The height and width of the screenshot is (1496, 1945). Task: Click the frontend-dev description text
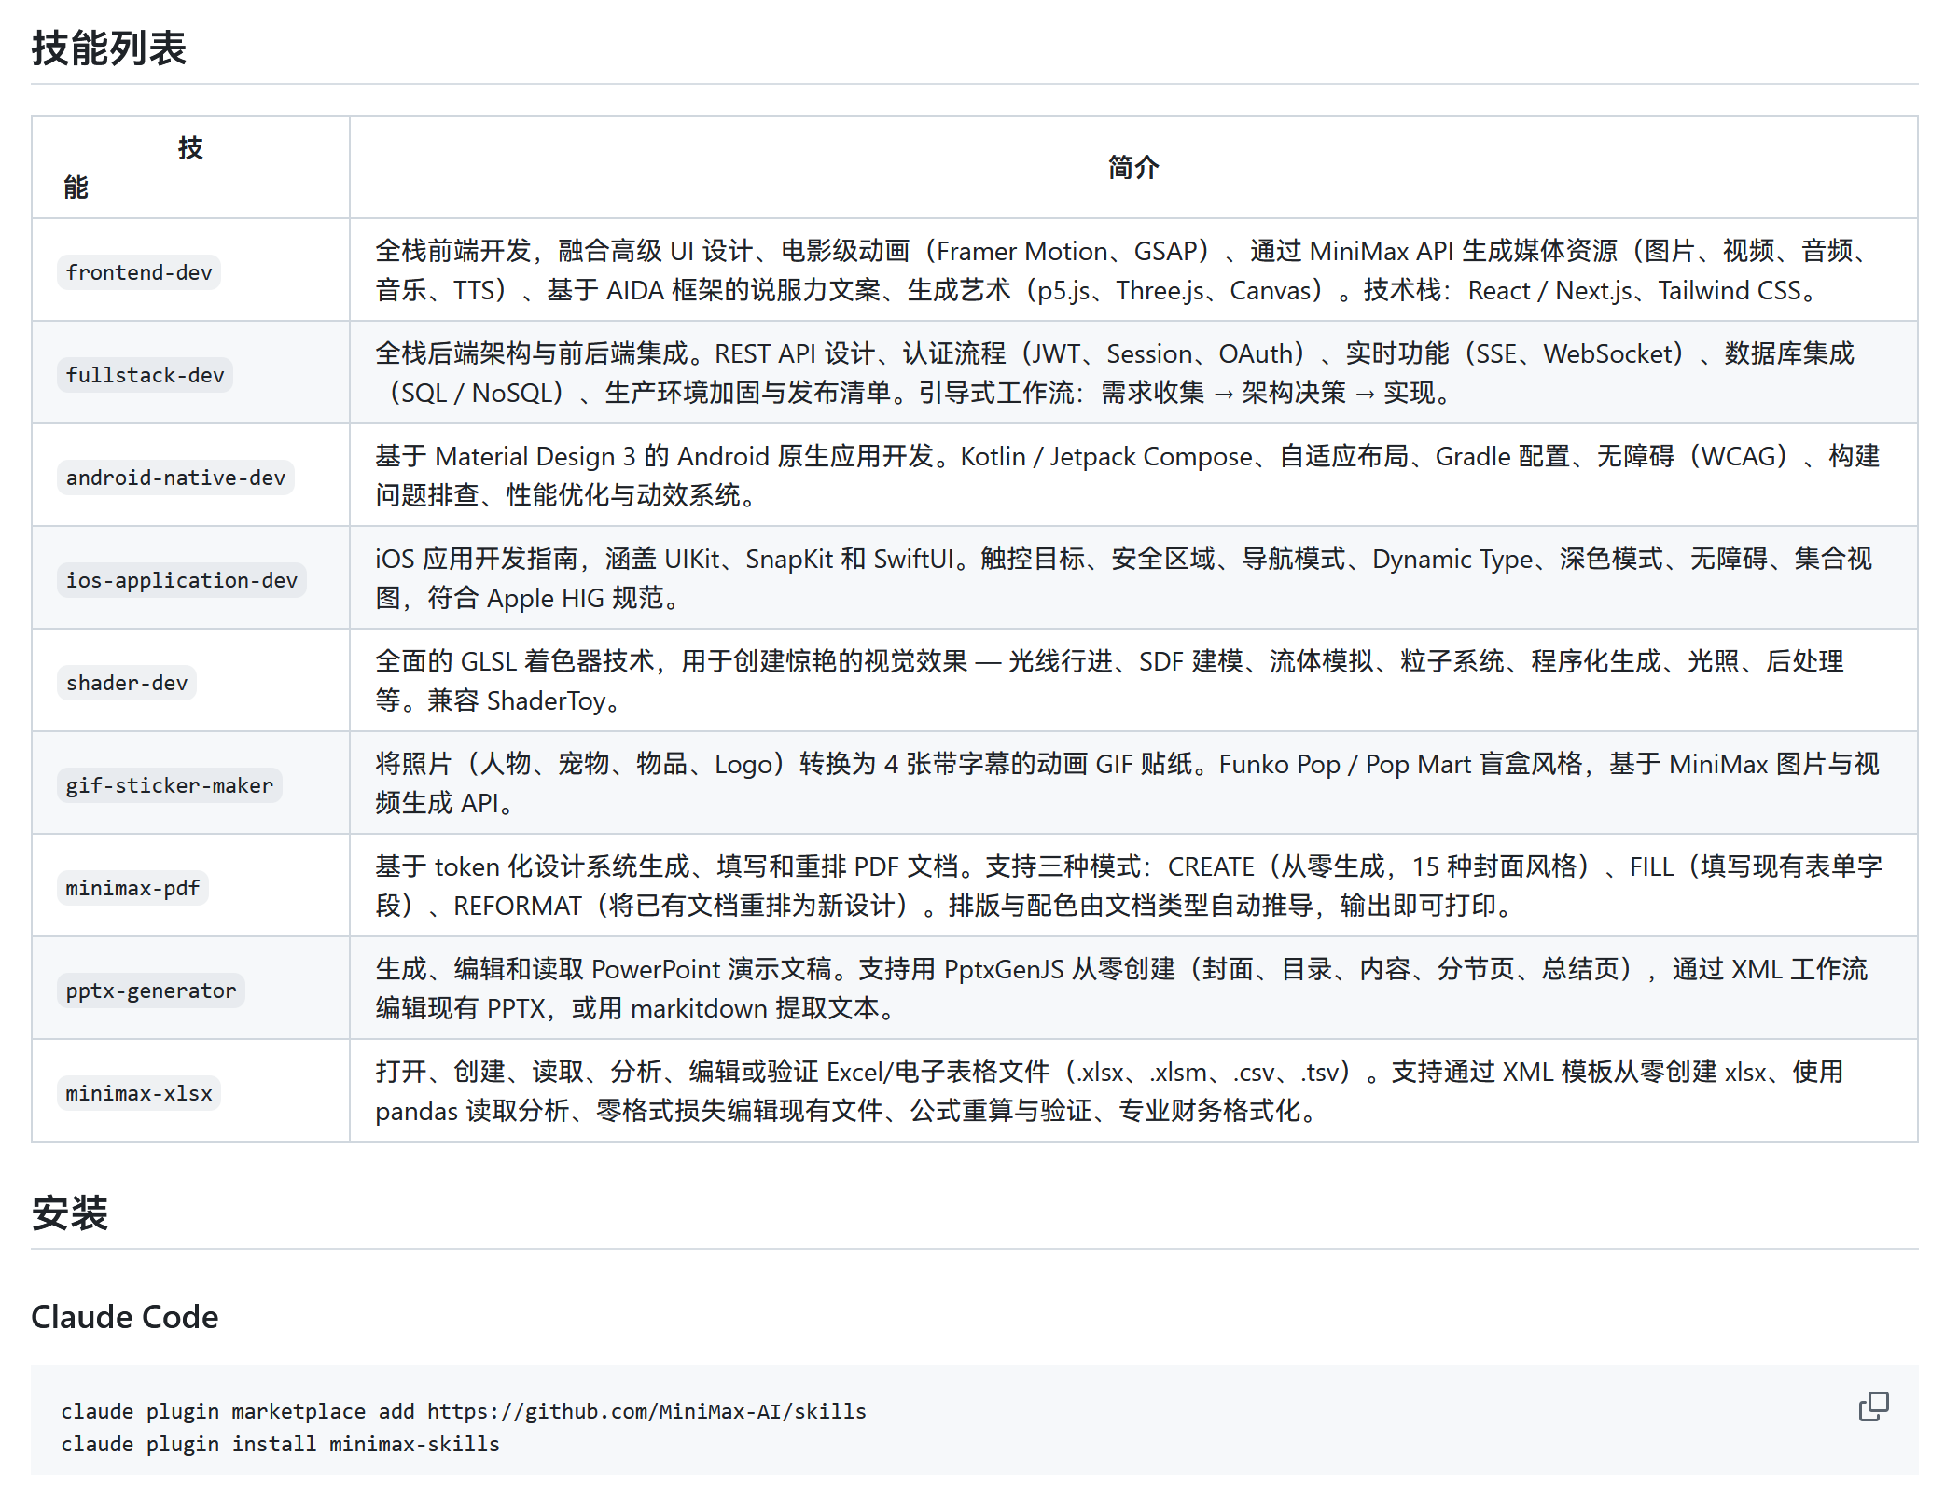tap(1119, 270)
